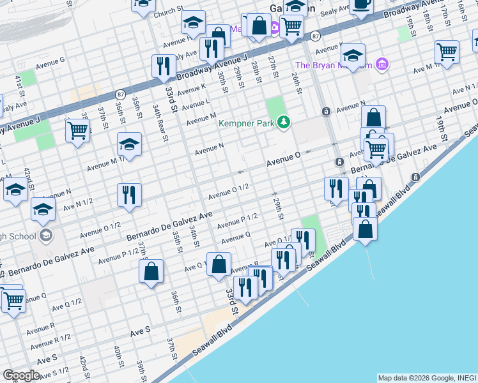The width and height of the screenshot is (478, 383).
Task: Select the Avenue M street label
Action: (201, 119)
